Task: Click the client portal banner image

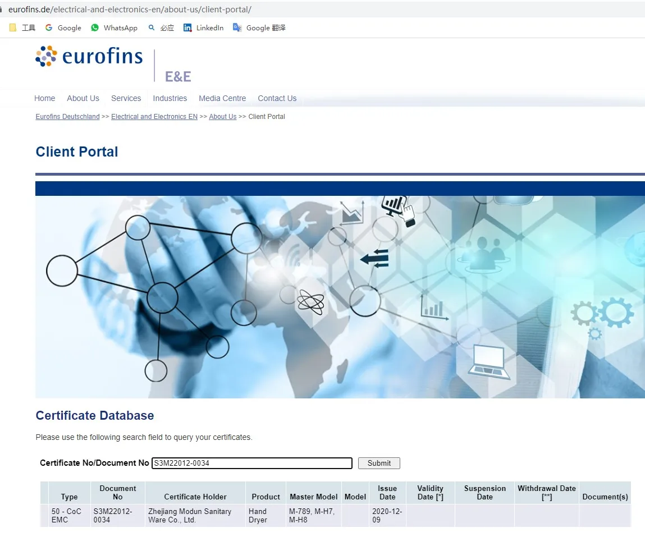Action: tap(340, 296)
